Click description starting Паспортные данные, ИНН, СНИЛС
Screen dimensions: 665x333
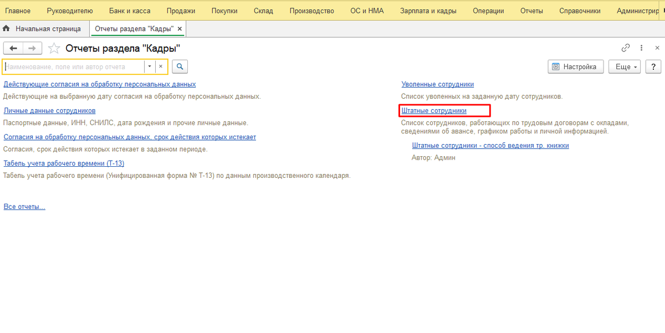[126, 123]
